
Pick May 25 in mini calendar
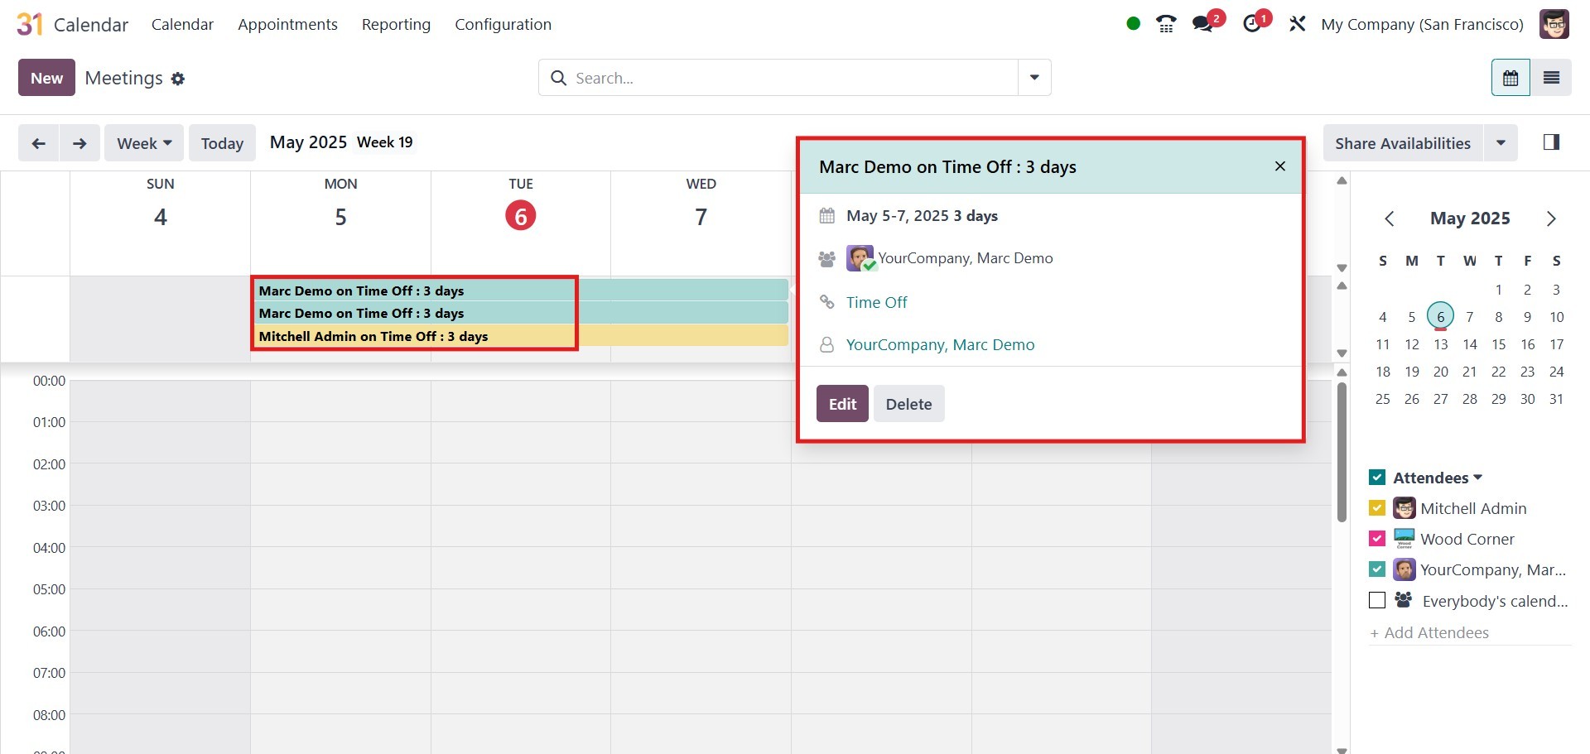pos(1383,399)
